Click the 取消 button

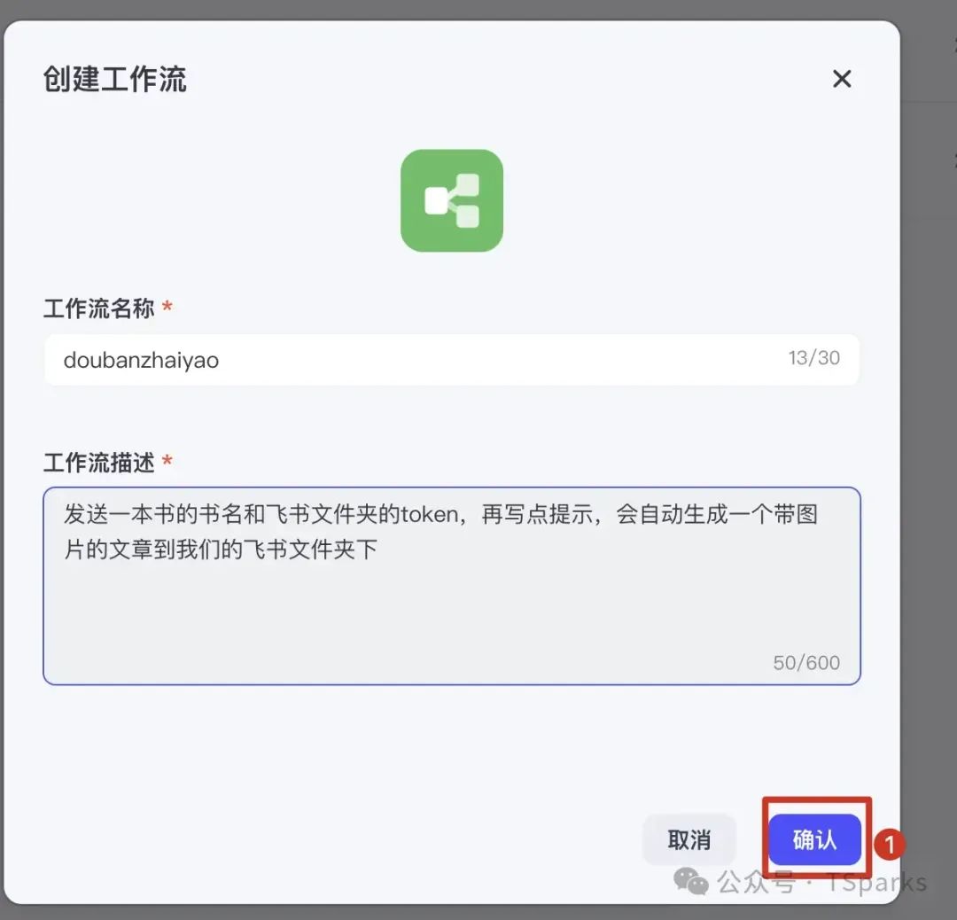[x=689, y=840]
